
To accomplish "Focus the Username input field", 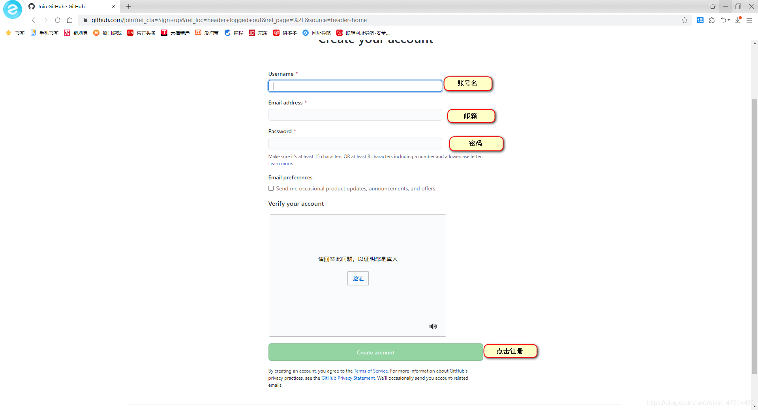I will (x=355, y=86).
